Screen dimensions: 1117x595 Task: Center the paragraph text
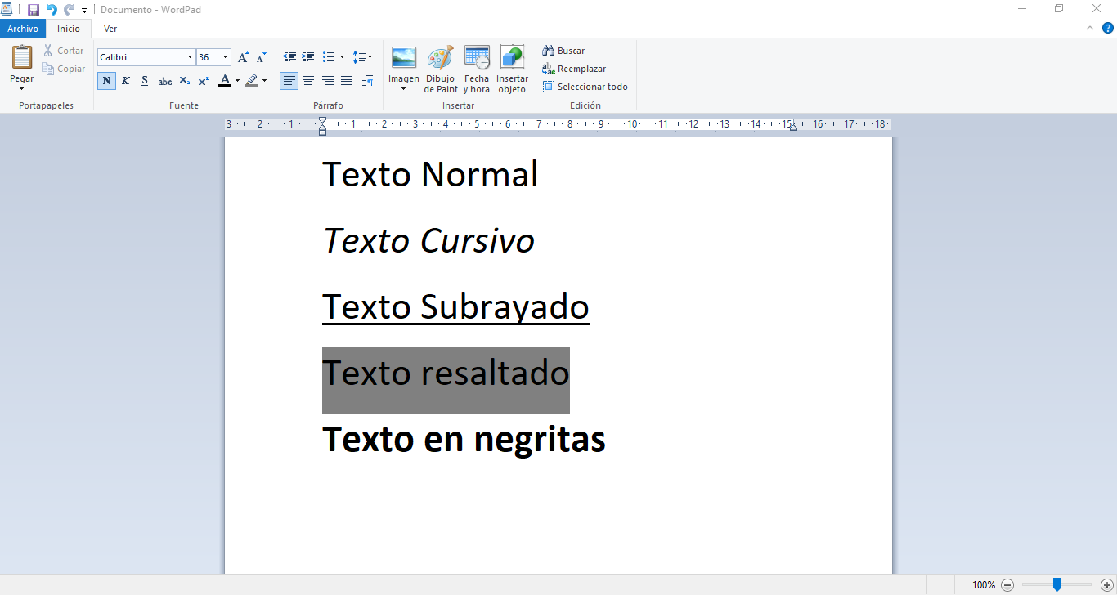(x=308, y=81)
